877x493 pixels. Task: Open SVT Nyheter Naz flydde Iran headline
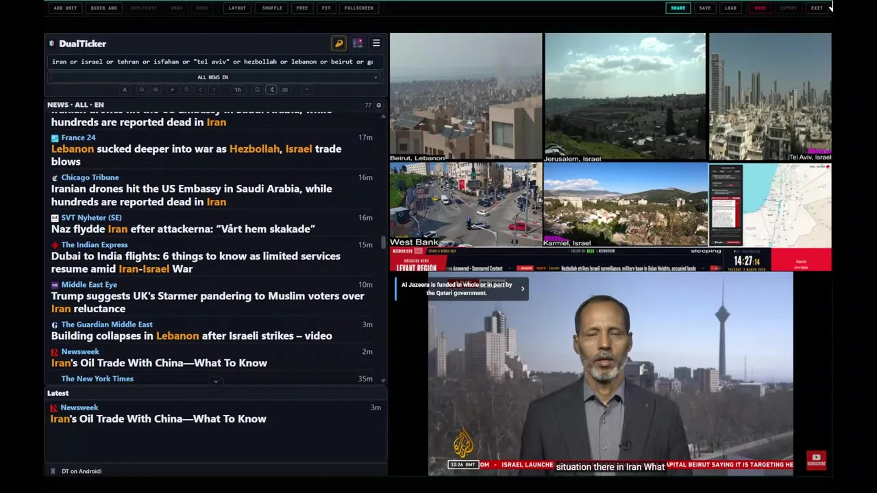tap(183, 229)
